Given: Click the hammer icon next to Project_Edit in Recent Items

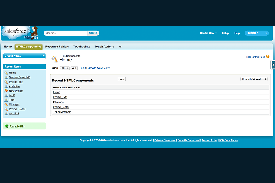Looking at the screenshot, I should point(6,82).
